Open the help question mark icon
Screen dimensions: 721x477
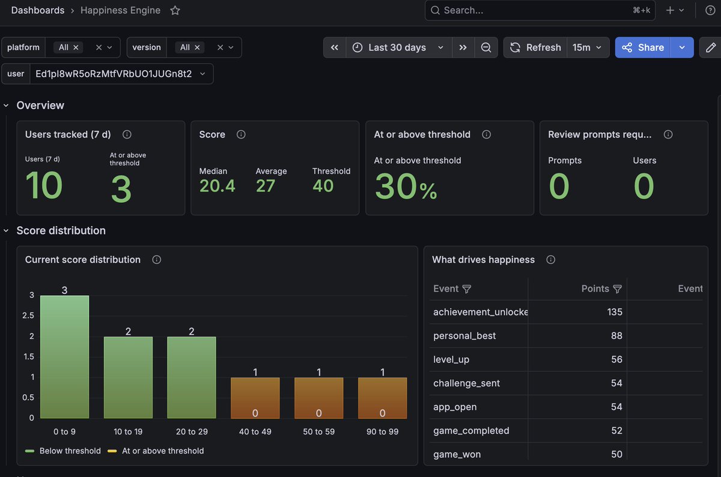tap(710, 10)
